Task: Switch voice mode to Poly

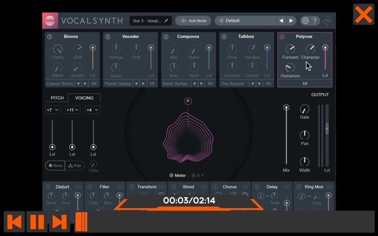Action: 75,166
